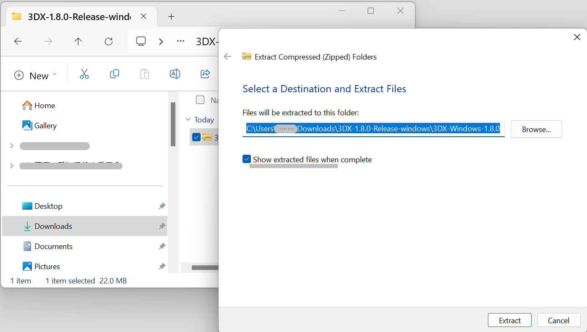The width and height of the screenshot is (587, 332).
Task: Rename the selected file with Rename icon
Action: coord(175,74)
